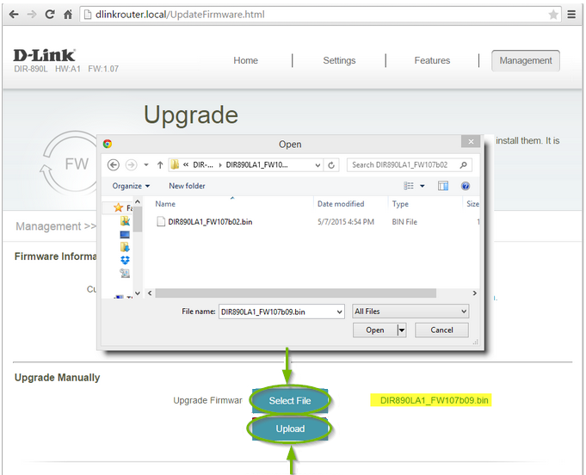
Task: Open the Organize dropdown menu
Action: point(131,186)
